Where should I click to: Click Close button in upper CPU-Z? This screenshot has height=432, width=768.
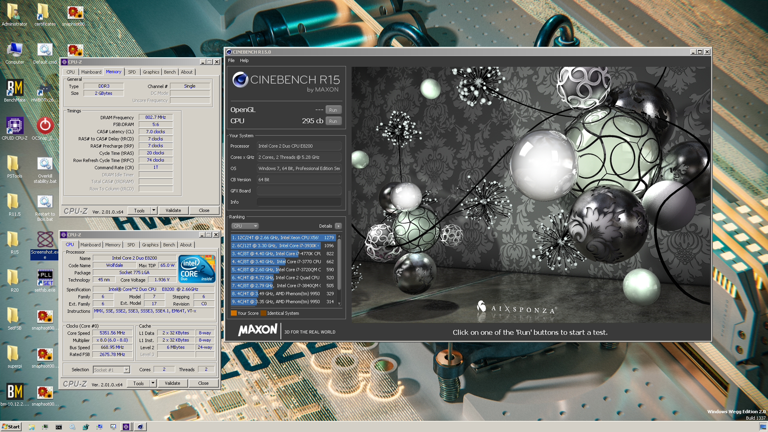tap(204, 210)
